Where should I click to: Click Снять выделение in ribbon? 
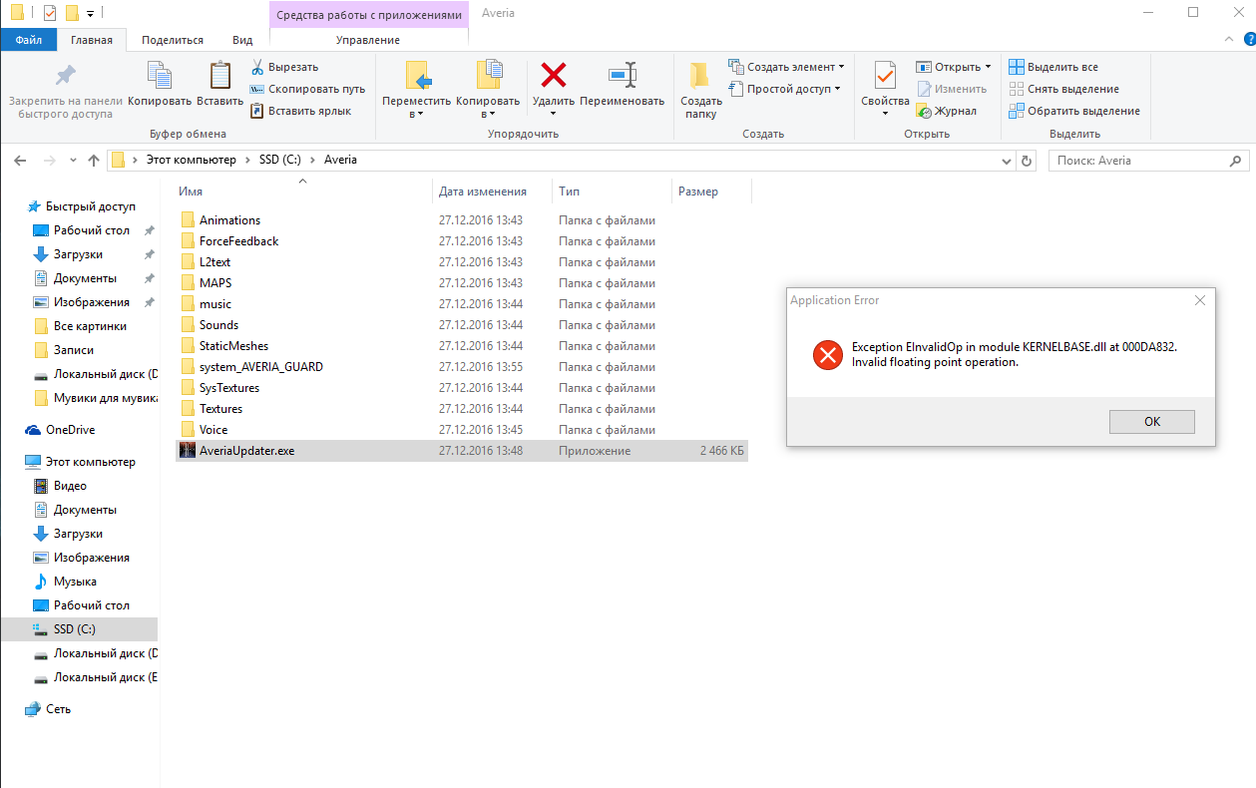tap(1063, 89)
